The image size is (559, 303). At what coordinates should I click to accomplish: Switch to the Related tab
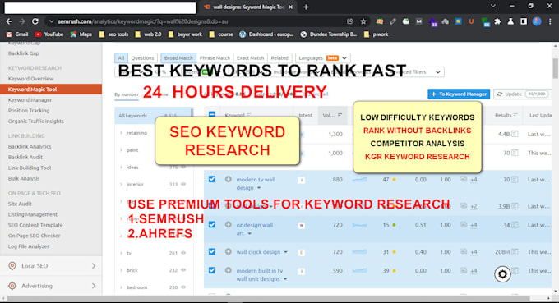coord(279,58)
